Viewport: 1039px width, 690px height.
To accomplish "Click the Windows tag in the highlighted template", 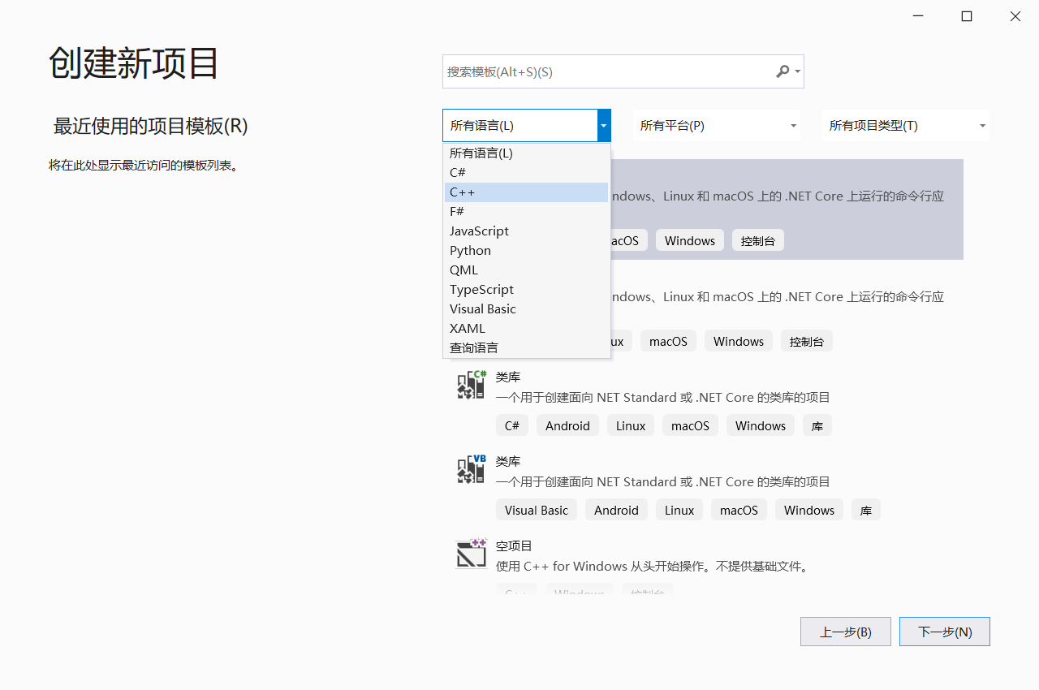I will 690,240.
